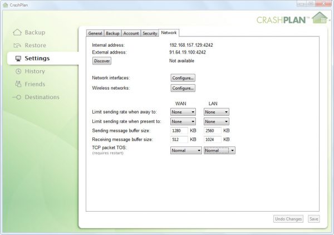
Task: Click external address 91.64.19.100:4242
Action: [188, 52]
